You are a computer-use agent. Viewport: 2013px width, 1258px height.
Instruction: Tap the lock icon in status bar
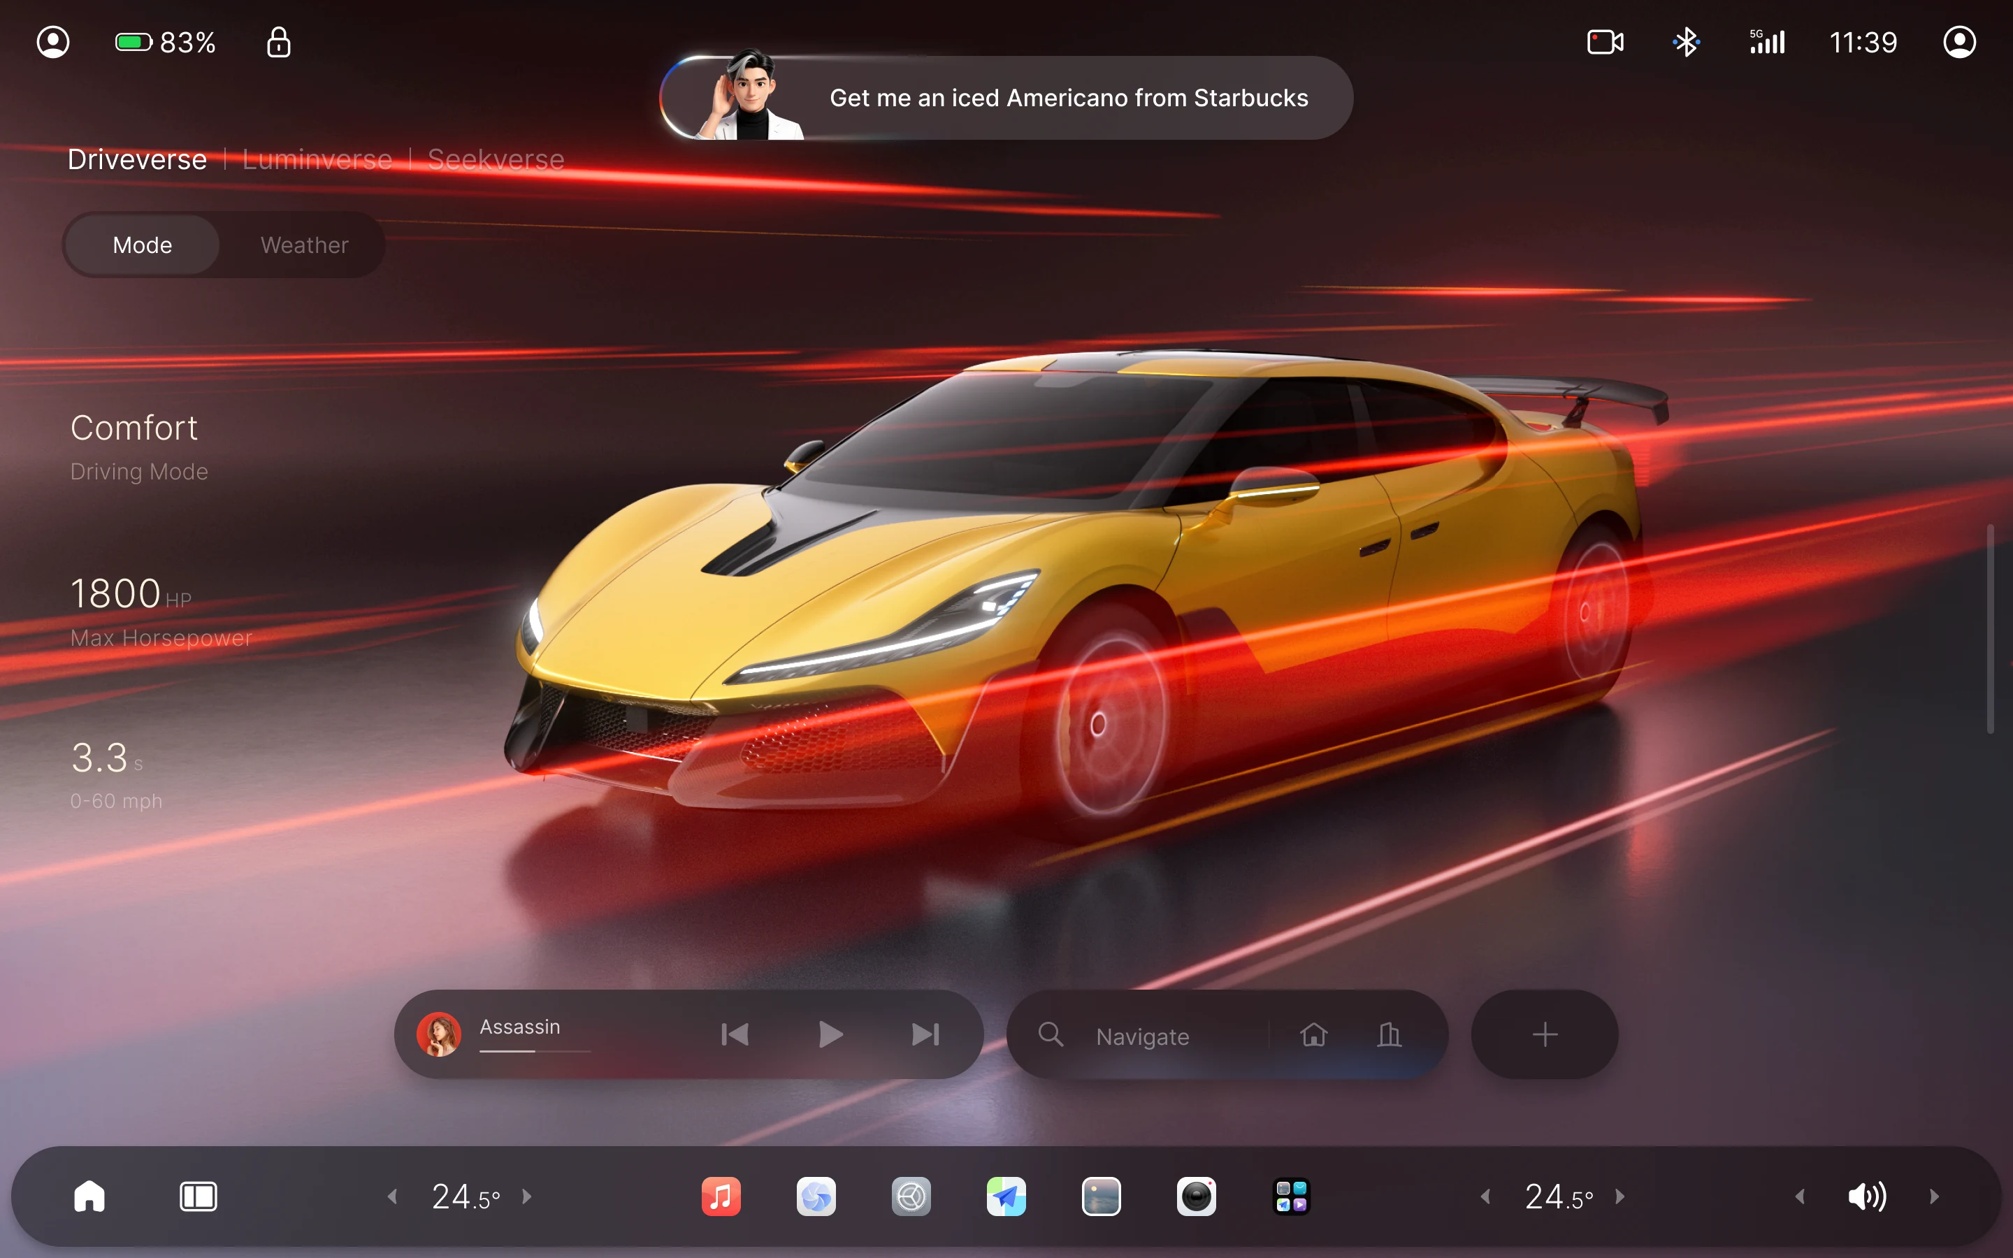279,42
